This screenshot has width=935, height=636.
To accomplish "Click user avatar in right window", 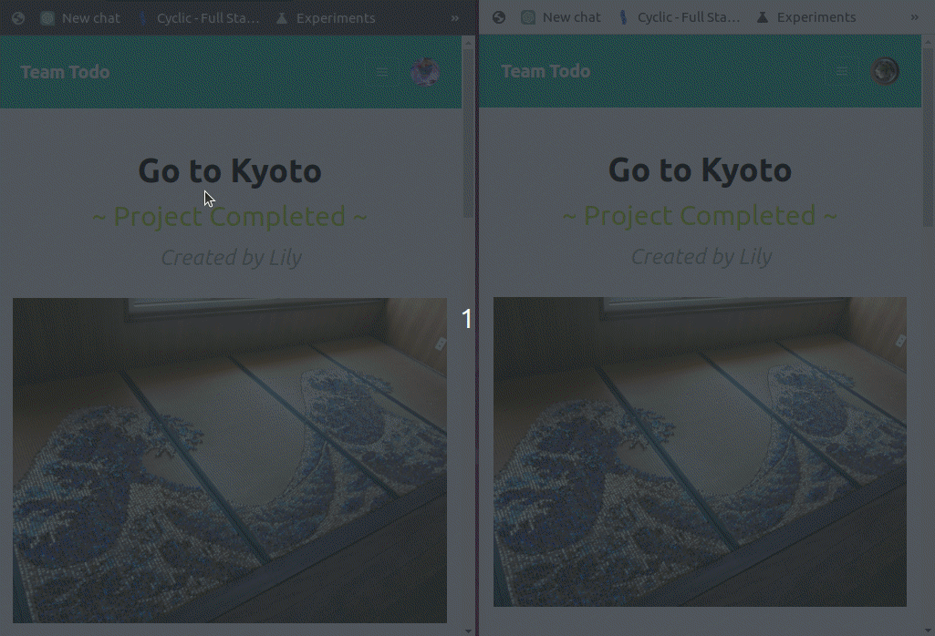I will 884,71.
